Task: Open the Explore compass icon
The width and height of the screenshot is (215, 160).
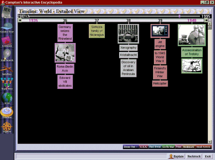Action: [7, 127]
